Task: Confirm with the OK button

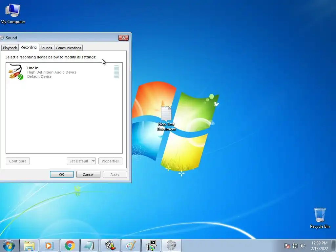Action: [62, 175]
